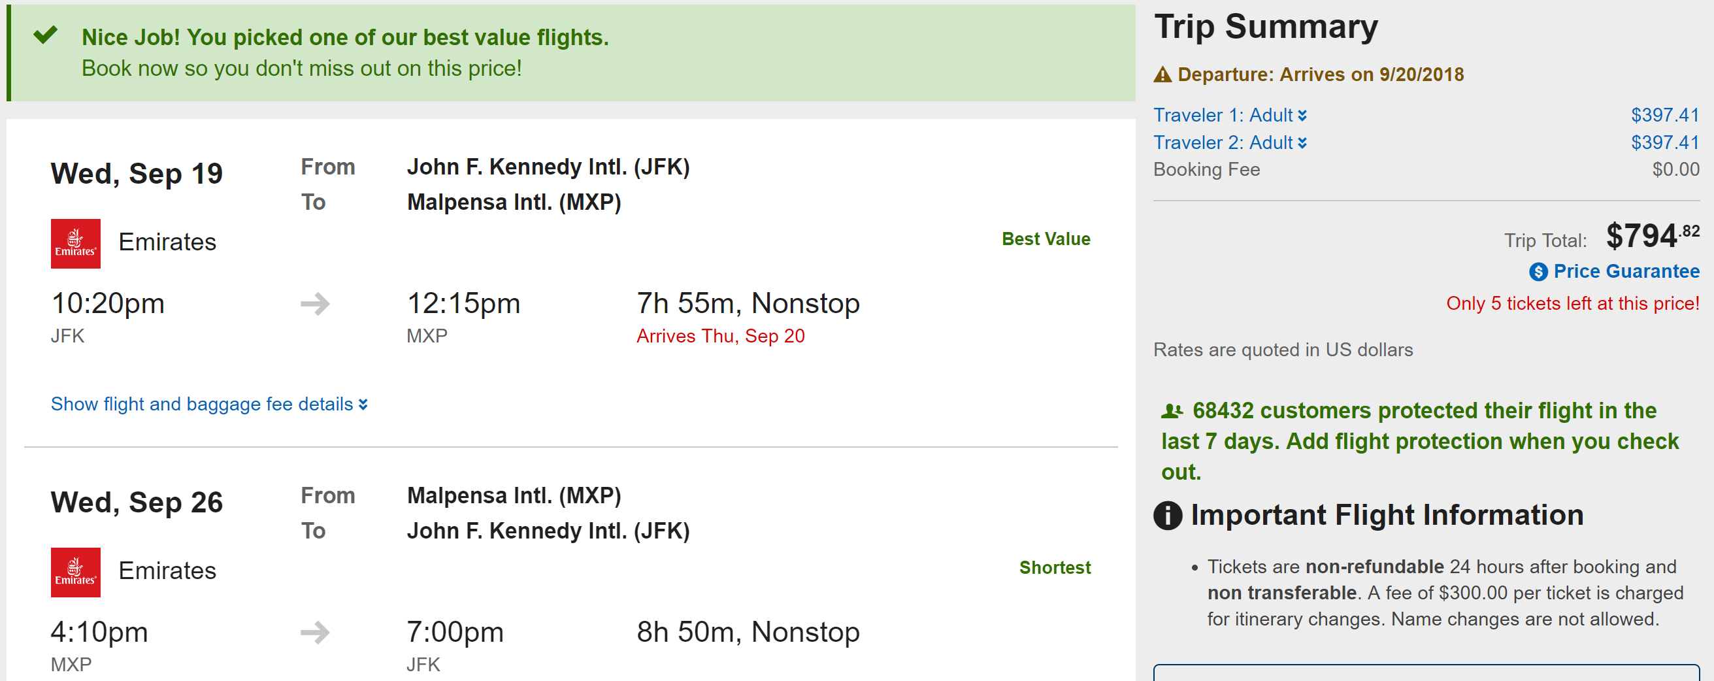This screenshot has height=681, width=1714.
Task: Expand Traveler 2: Adult price breakdown
Action: [x=1230, y=143]
